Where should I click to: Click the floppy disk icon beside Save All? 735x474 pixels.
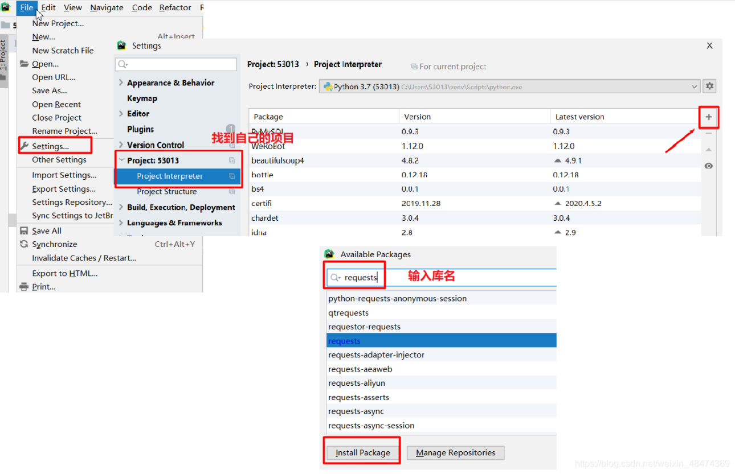[24, 230]
